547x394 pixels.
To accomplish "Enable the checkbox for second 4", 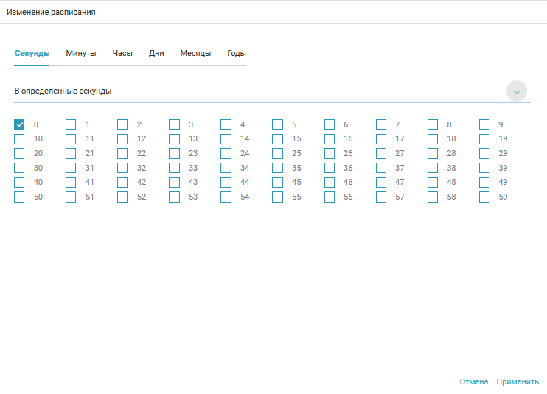I will 226,124.
